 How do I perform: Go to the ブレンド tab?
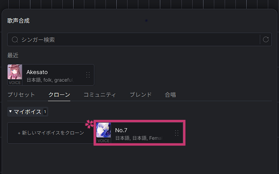point(141,95)
